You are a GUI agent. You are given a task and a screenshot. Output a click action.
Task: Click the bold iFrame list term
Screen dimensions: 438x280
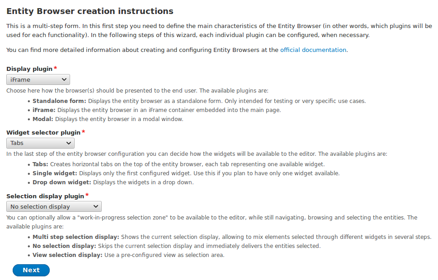[x=44, y=110]
